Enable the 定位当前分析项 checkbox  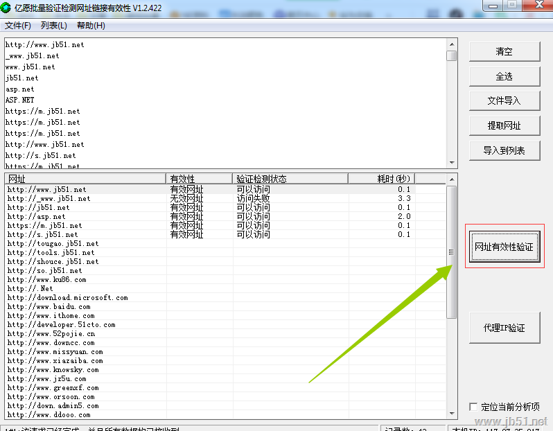[x=473, y=407]
